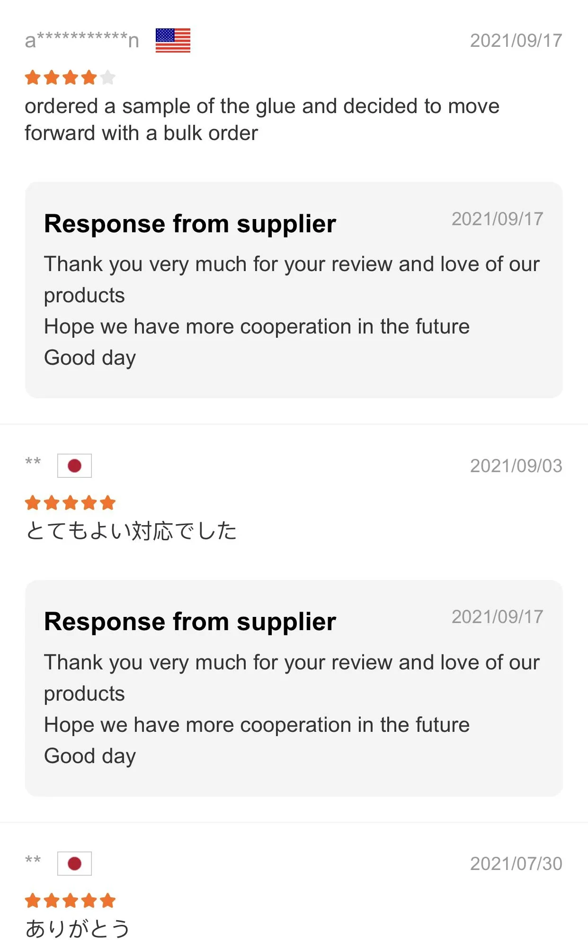Viewport: 588px width, 940px height.
Task: Click 'Good day' in second supplier response
Action: [90, 756]
